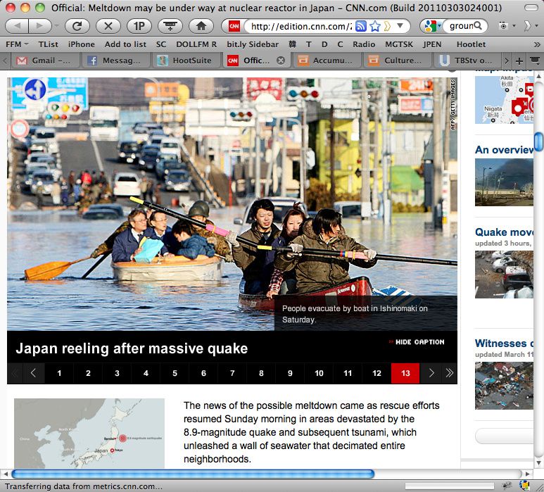Jump to last gallery slides arrow
The height and width of the screenshot is (492, 544).
449,373
